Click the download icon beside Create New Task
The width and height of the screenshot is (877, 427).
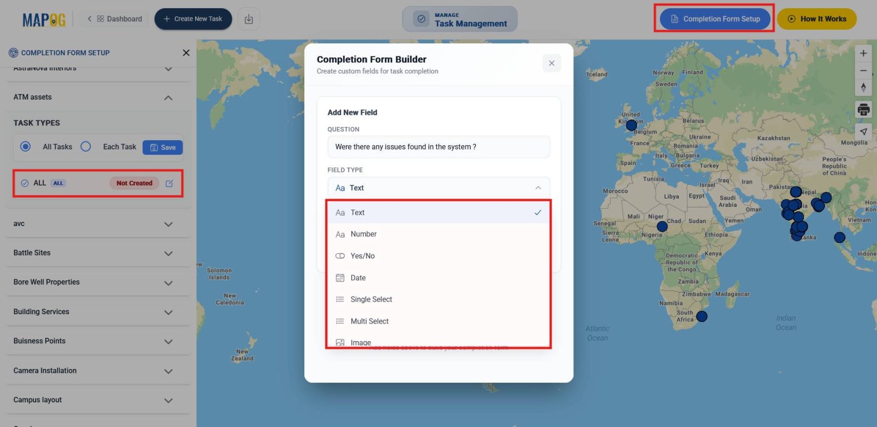pos(249,19)
